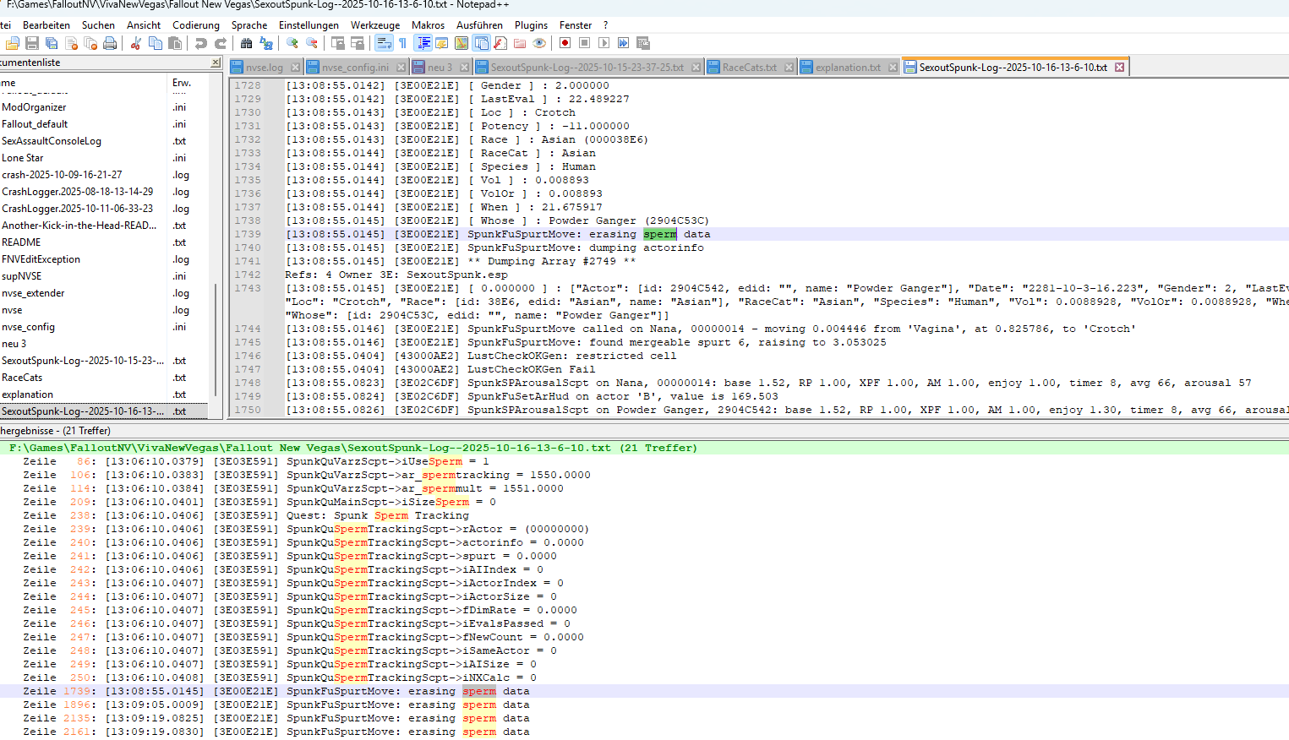The height and width of the screenshot is (740, 1289).
Task: Close the active SexoutSpunk-Log 10-16 tab
Action: (1120, 68)
